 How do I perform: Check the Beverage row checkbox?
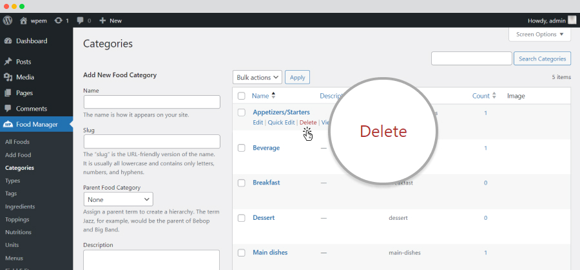pyautogui.click(x=242, y=148)
